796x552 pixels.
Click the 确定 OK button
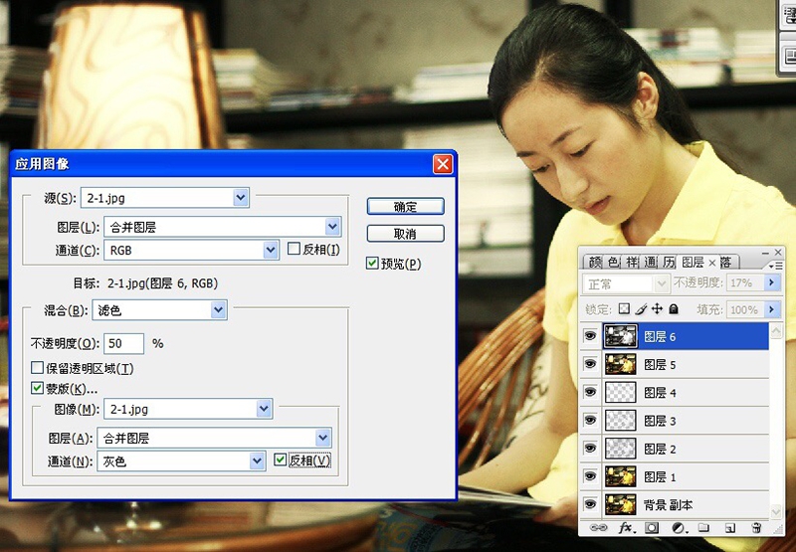click(x=405, y=207)
